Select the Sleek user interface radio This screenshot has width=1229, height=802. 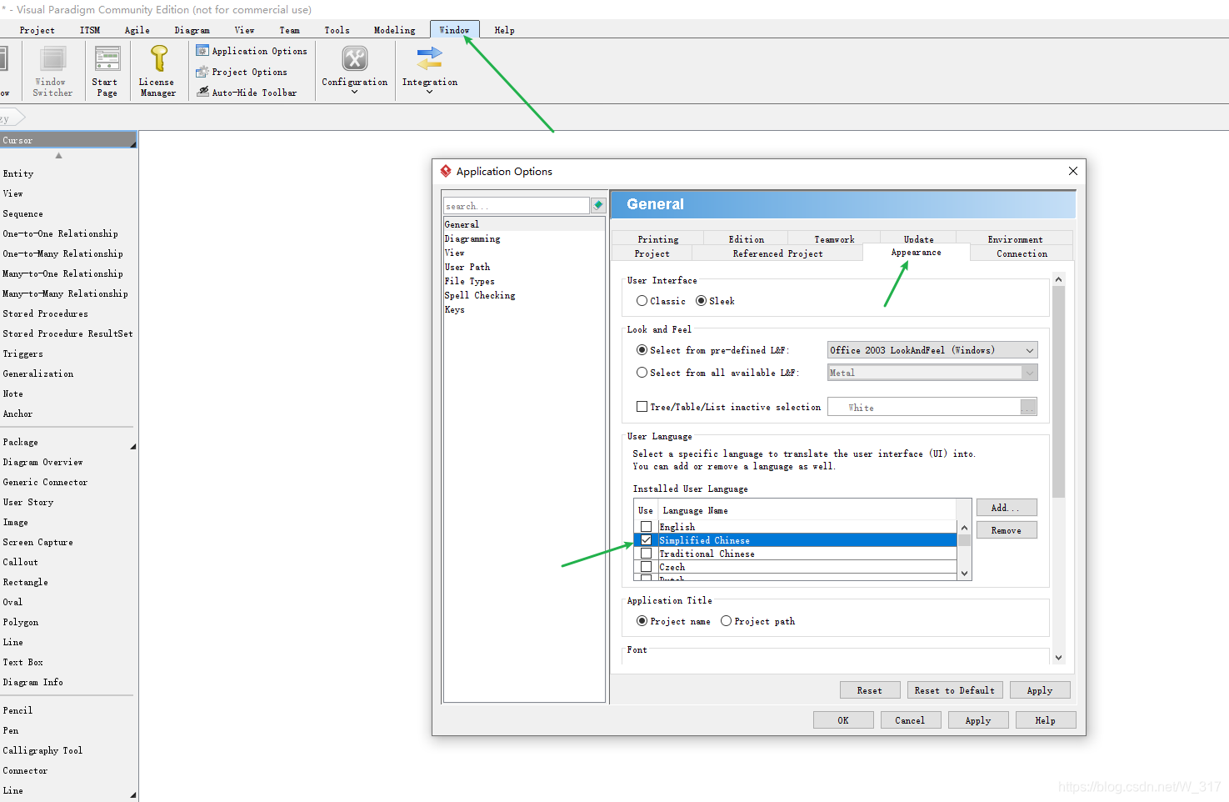click(x=701, y=300)
